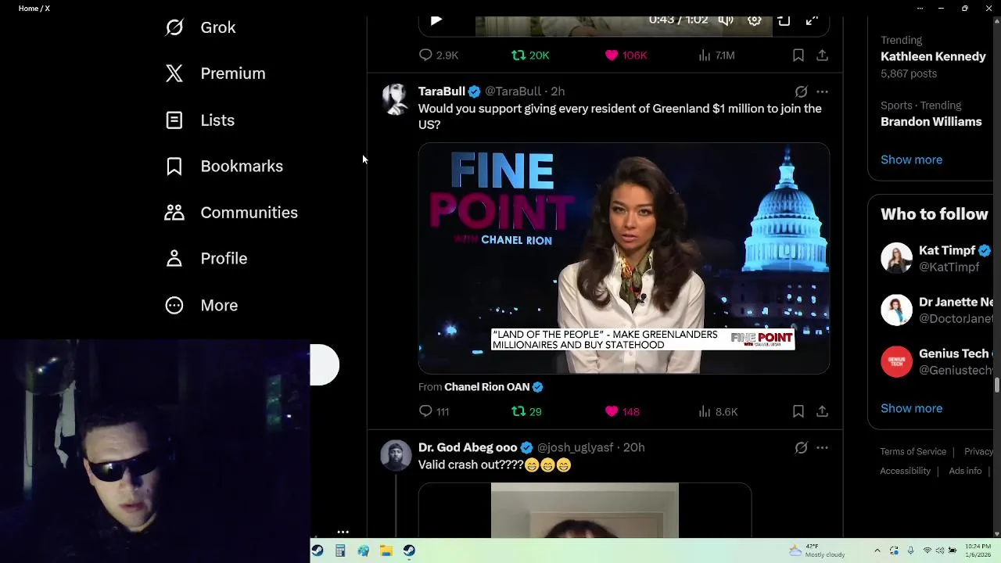The height and width of the screenshot is (563, 1001).
Task: Open the more options on TaraBull's post
Action: click(x=822, y=91)
